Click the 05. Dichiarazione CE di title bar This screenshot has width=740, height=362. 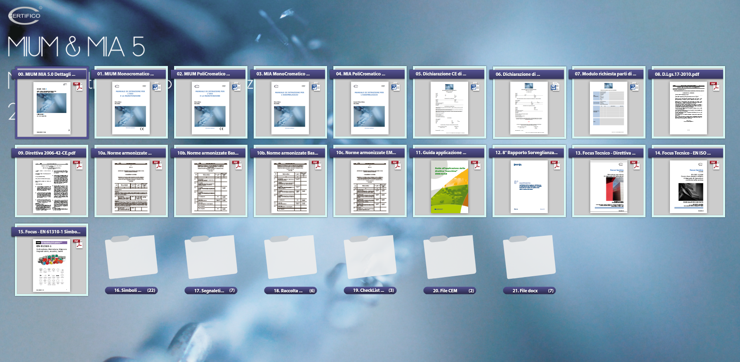tap(441, 74)
